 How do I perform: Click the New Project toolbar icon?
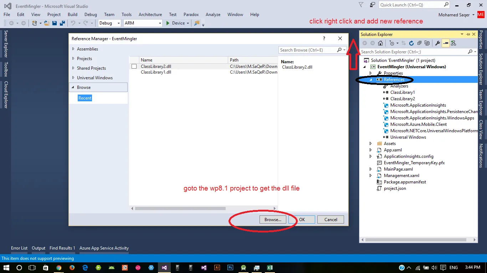click(35, 23)
